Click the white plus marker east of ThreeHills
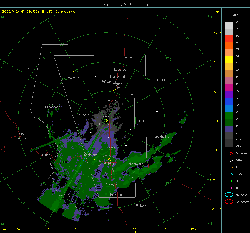The height and width of the screenshot is (233, 250). coord(157,111)
